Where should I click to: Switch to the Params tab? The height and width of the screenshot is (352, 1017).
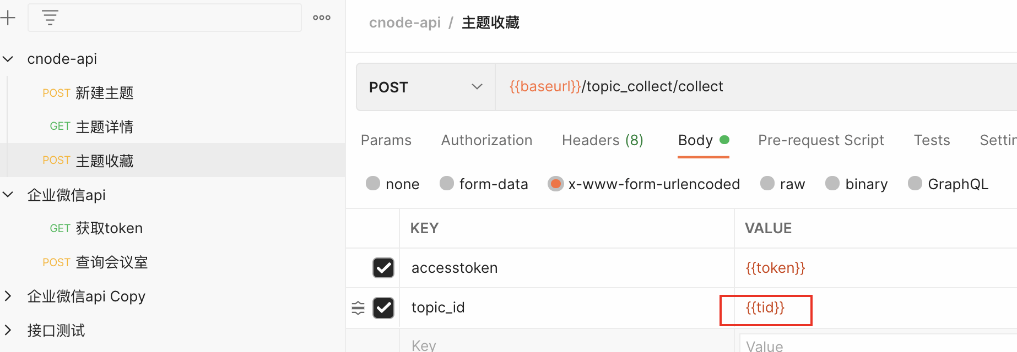(x=386, y=140)
